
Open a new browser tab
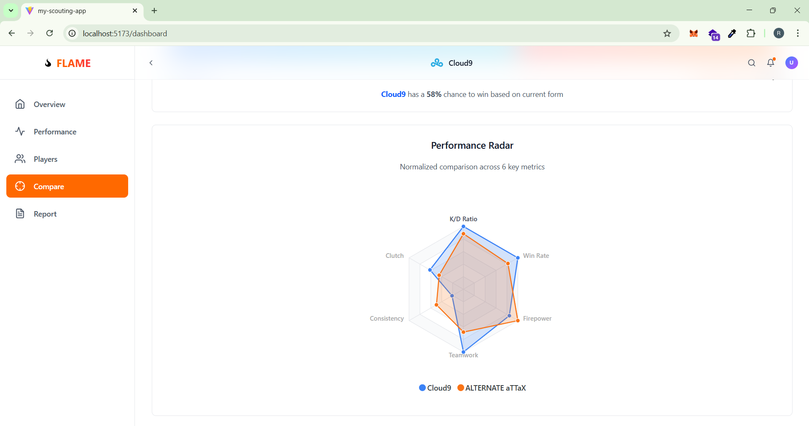click(154, 11)
